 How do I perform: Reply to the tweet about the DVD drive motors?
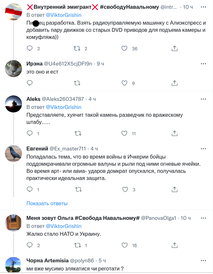point(30,49)
